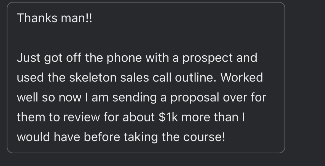This screenshot has height=166, width=325.
Task: Select the word 'skeleton' in second line
Action: pos(93,77)
